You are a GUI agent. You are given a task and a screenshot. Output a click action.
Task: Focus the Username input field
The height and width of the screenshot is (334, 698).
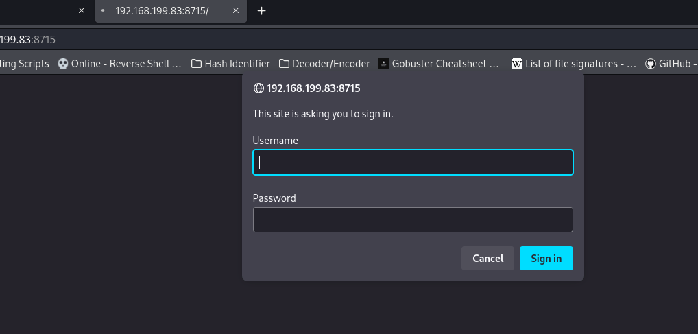[413, 163]
